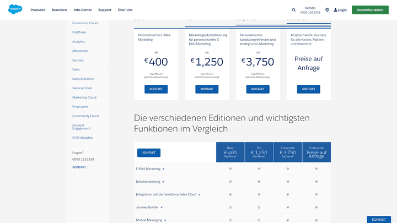
Task: Select the Corporate € 3,750 column header
Action: (x=288, y=152)
